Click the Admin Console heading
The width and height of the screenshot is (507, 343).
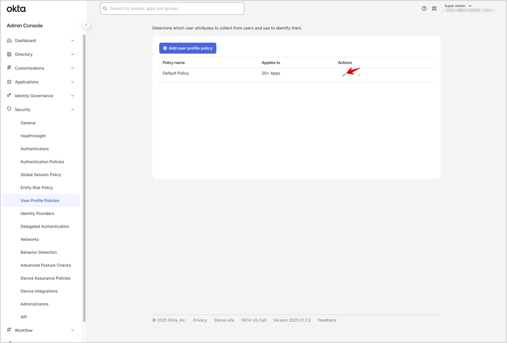(24, 25)
